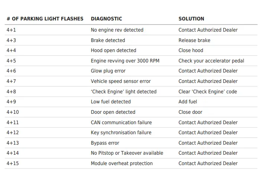The width and height of the screenshot is (263, 174).
Task: Click 'Glow plug error' diagnostic
Action: (108, 71)
